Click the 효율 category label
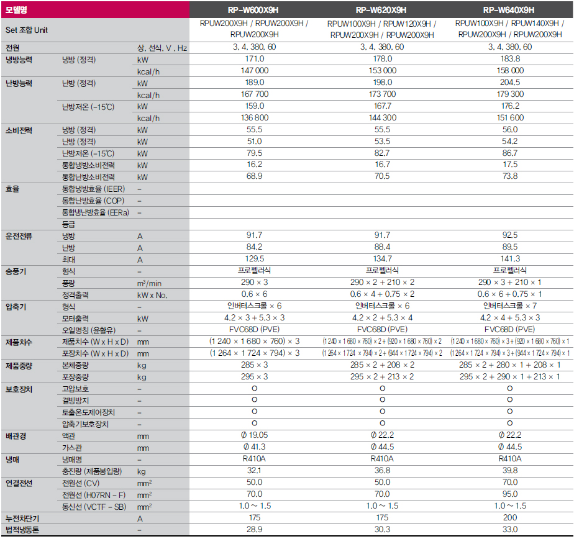The image size is (574, 539). click(x=13, y=189)
